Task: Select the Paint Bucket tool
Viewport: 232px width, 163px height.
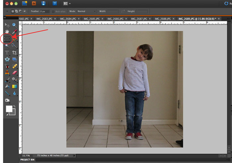Action: [7, 86]
